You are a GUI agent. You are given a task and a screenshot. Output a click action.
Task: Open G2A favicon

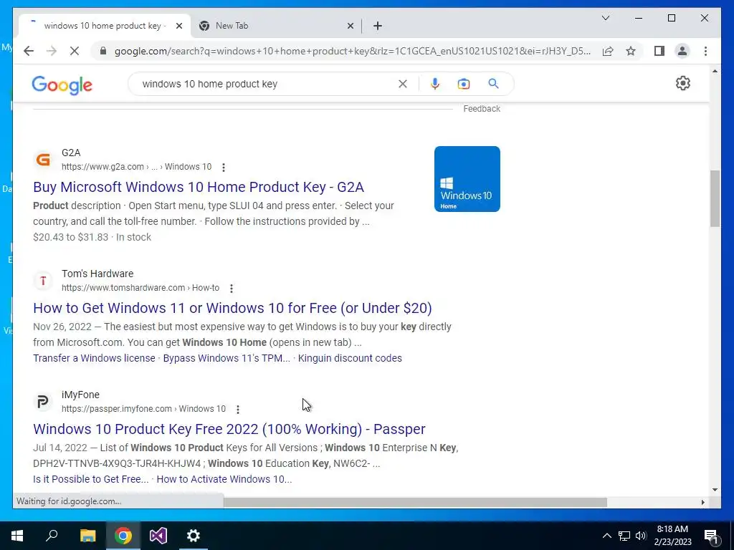click(43, 160)
